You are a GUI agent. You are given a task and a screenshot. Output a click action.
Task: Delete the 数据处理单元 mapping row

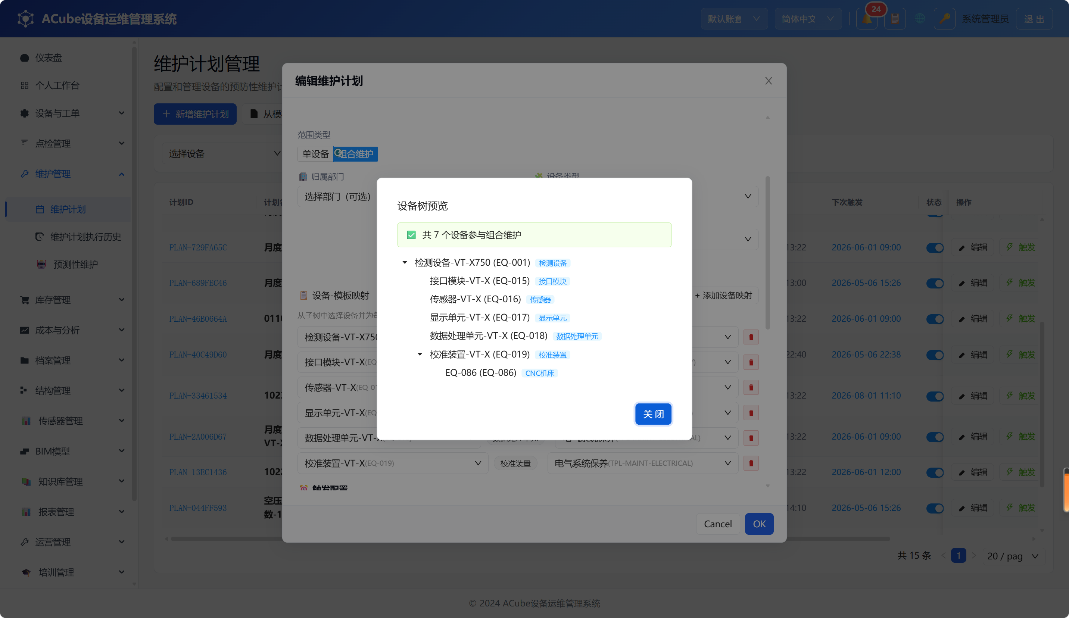pos(751,438)
